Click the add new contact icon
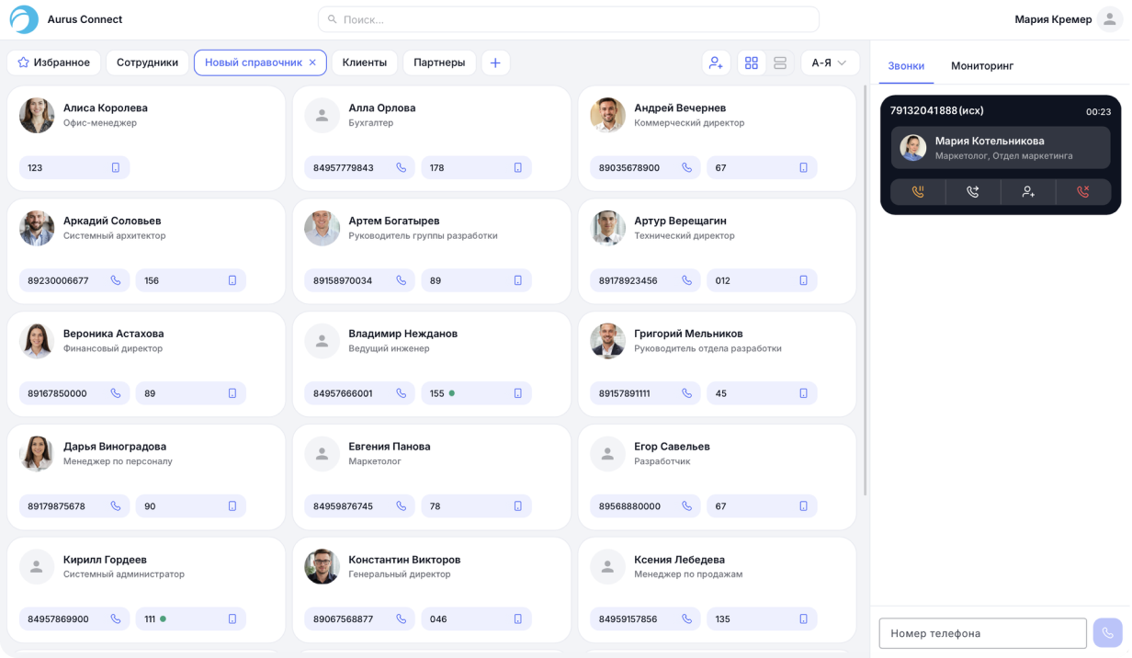The image size is (1132, 658). (716, 62)
